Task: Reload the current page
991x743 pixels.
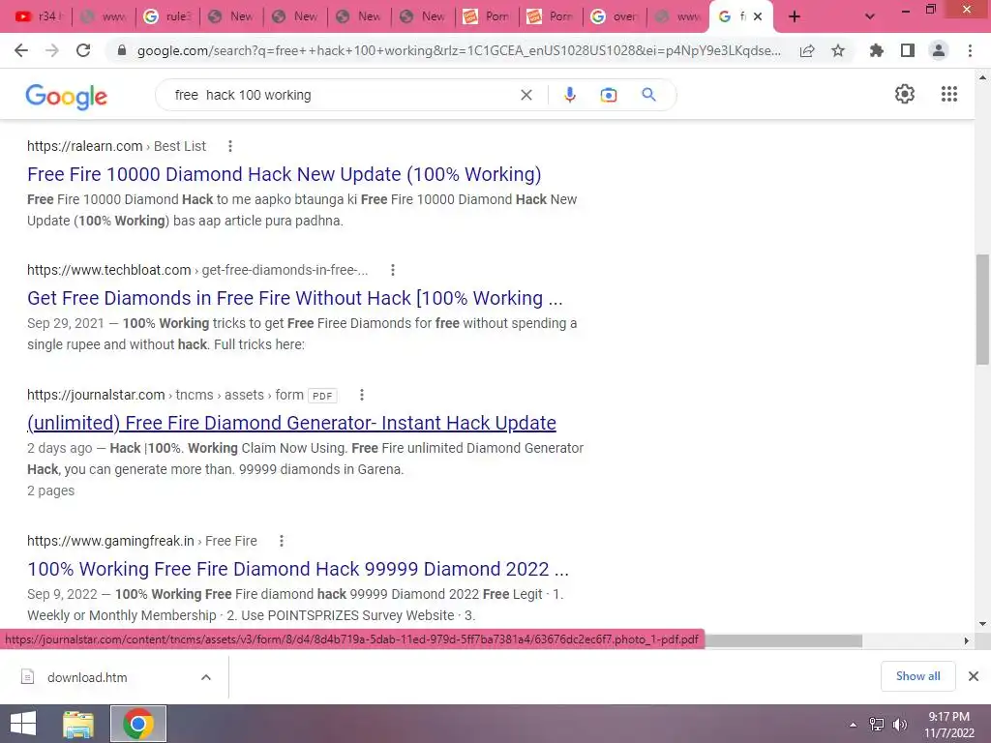Action: [x=83, y=50]
